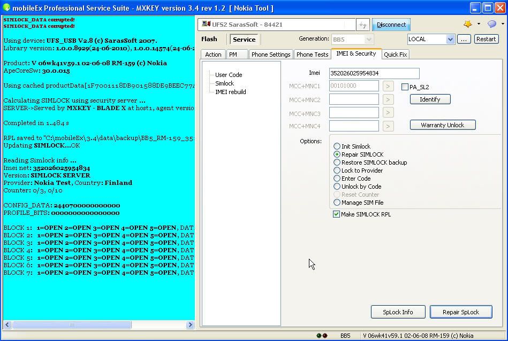This screenshot has height=341, width=508.
Task: Click the SpLock Info button
Action: (x=398, y=312)
